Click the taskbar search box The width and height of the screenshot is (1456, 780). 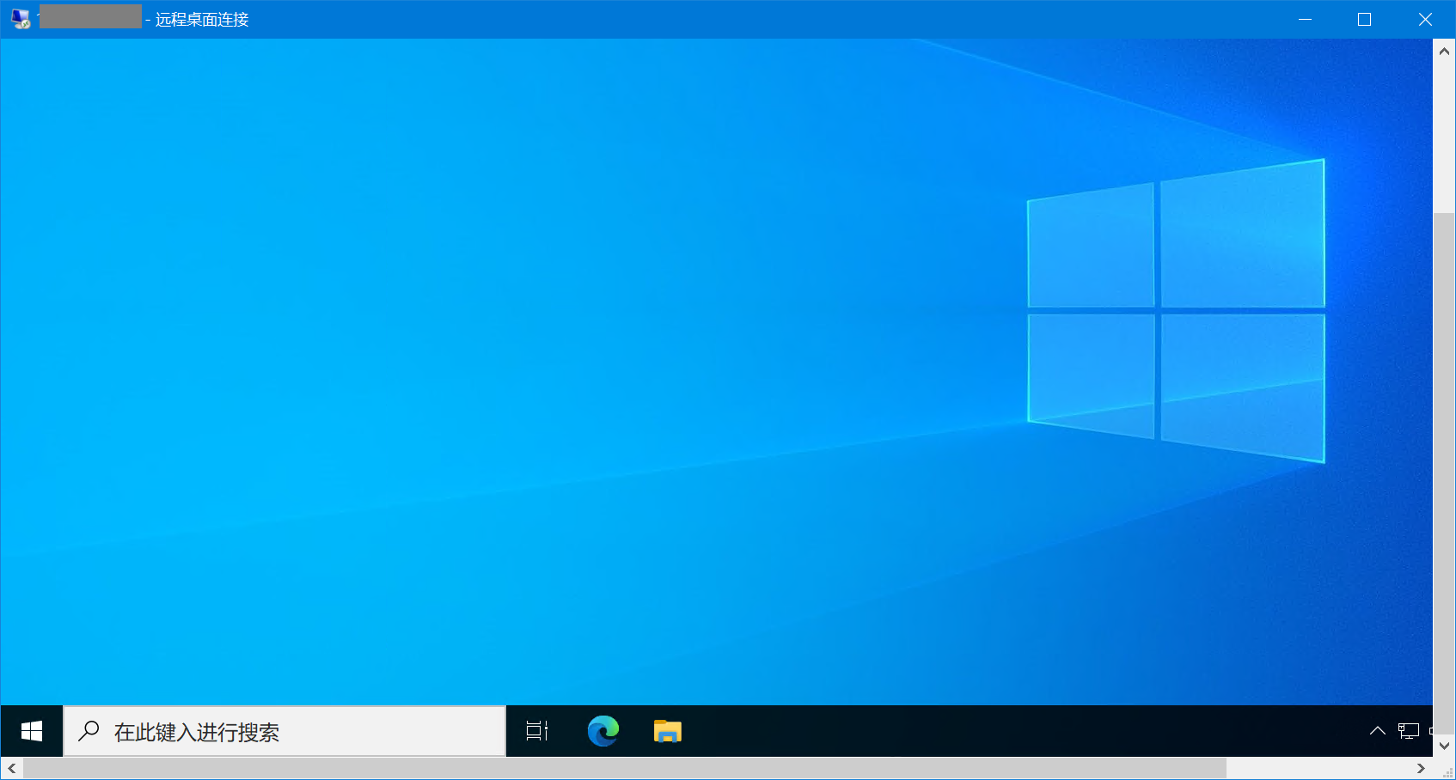coord(284,731)
